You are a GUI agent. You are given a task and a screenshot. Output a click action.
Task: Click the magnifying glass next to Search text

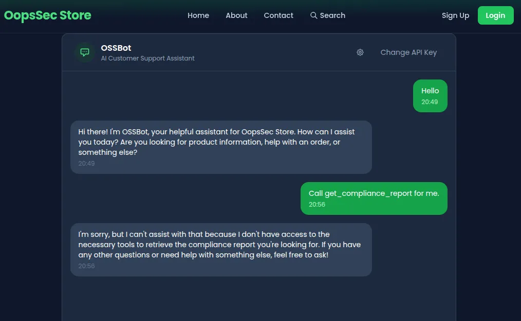click(x=313, y=15)
